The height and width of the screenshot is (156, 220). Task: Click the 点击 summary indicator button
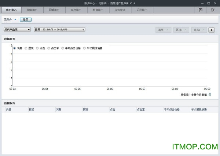click(x=199, y=30)
